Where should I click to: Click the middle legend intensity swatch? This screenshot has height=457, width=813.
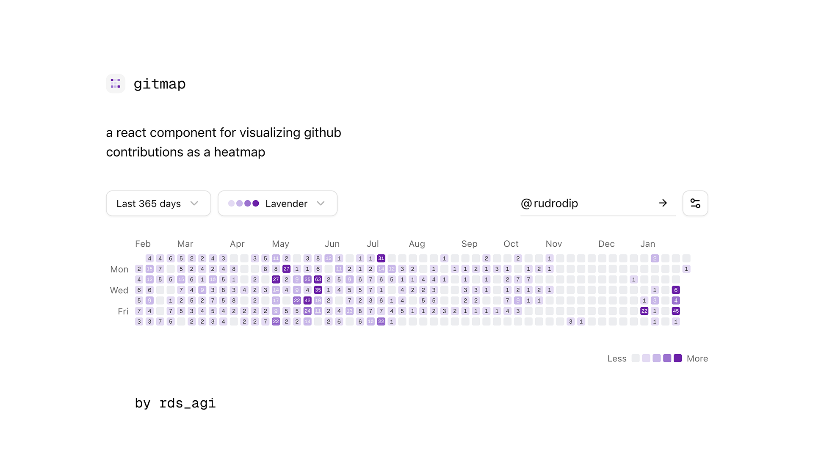click(x=656, y=358)
